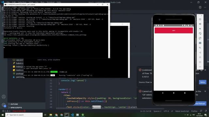Open babel.config file in the explorer
Image resolution: width=209 pixels, height=117 pixels.
[18, 63]
